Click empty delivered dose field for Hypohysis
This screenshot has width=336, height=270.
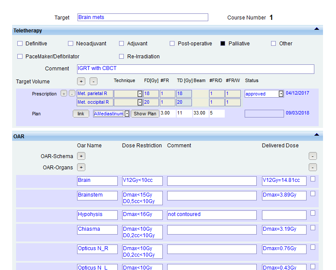284,215
